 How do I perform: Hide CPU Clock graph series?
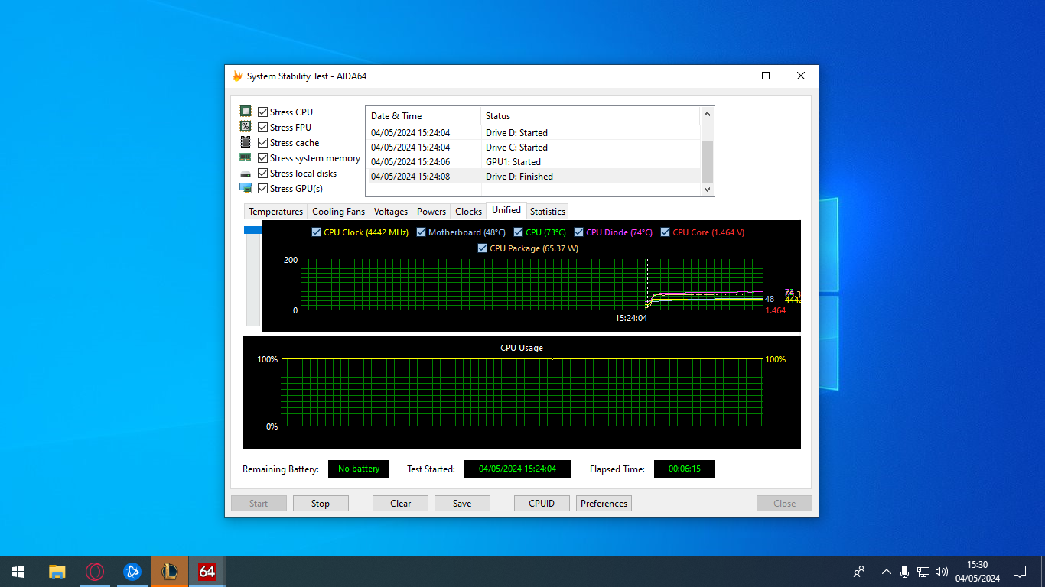click(317, 232)
